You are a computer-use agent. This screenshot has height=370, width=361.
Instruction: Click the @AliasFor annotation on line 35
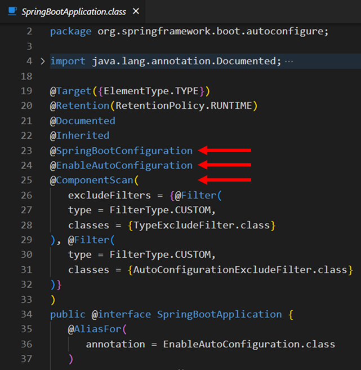pos(95,329)
